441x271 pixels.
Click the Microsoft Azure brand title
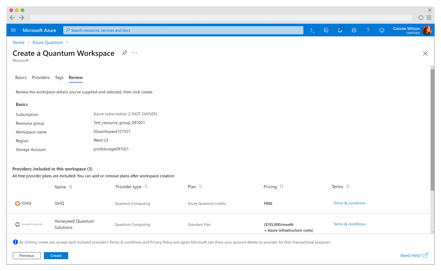point(39,30)
